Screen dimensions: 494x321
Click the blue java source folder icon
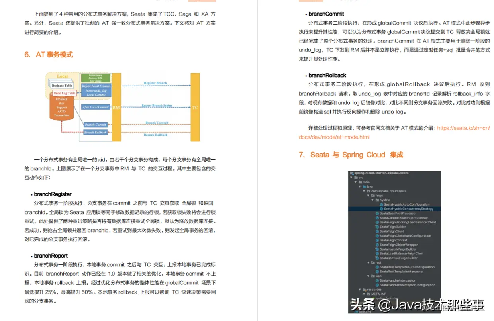point(365,187)
